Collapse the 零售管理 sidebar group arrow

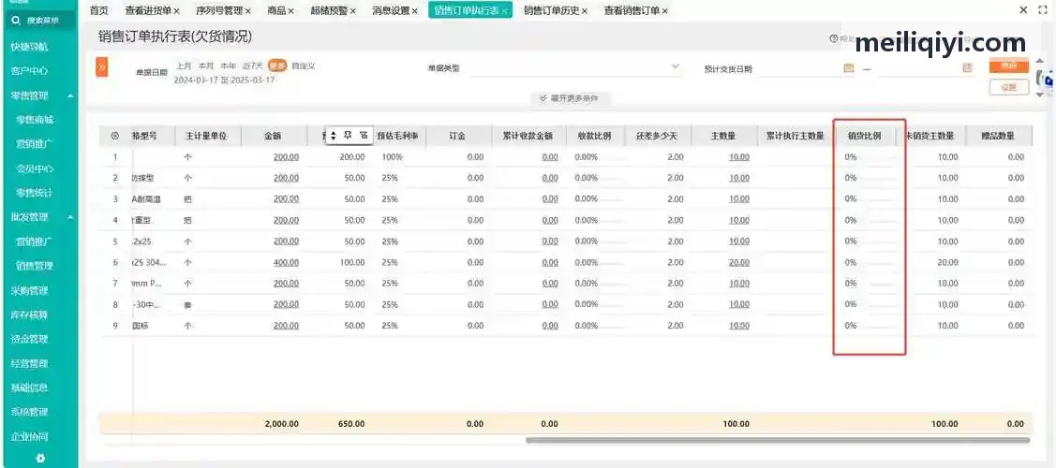click(70, 96)
